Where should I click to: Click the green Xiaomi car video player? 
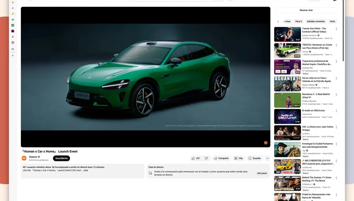(145, 77)
